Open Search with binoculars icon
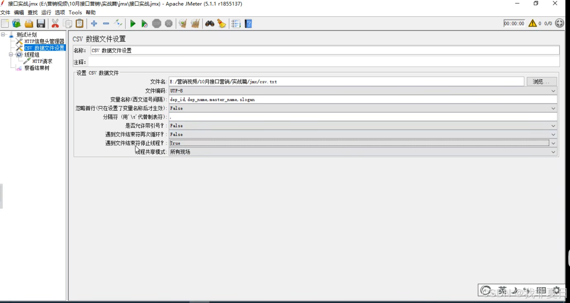 210,24
